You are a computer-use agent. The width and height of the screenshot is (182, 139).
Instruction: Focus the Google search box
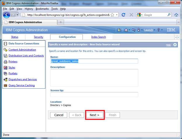coord(155,15)
